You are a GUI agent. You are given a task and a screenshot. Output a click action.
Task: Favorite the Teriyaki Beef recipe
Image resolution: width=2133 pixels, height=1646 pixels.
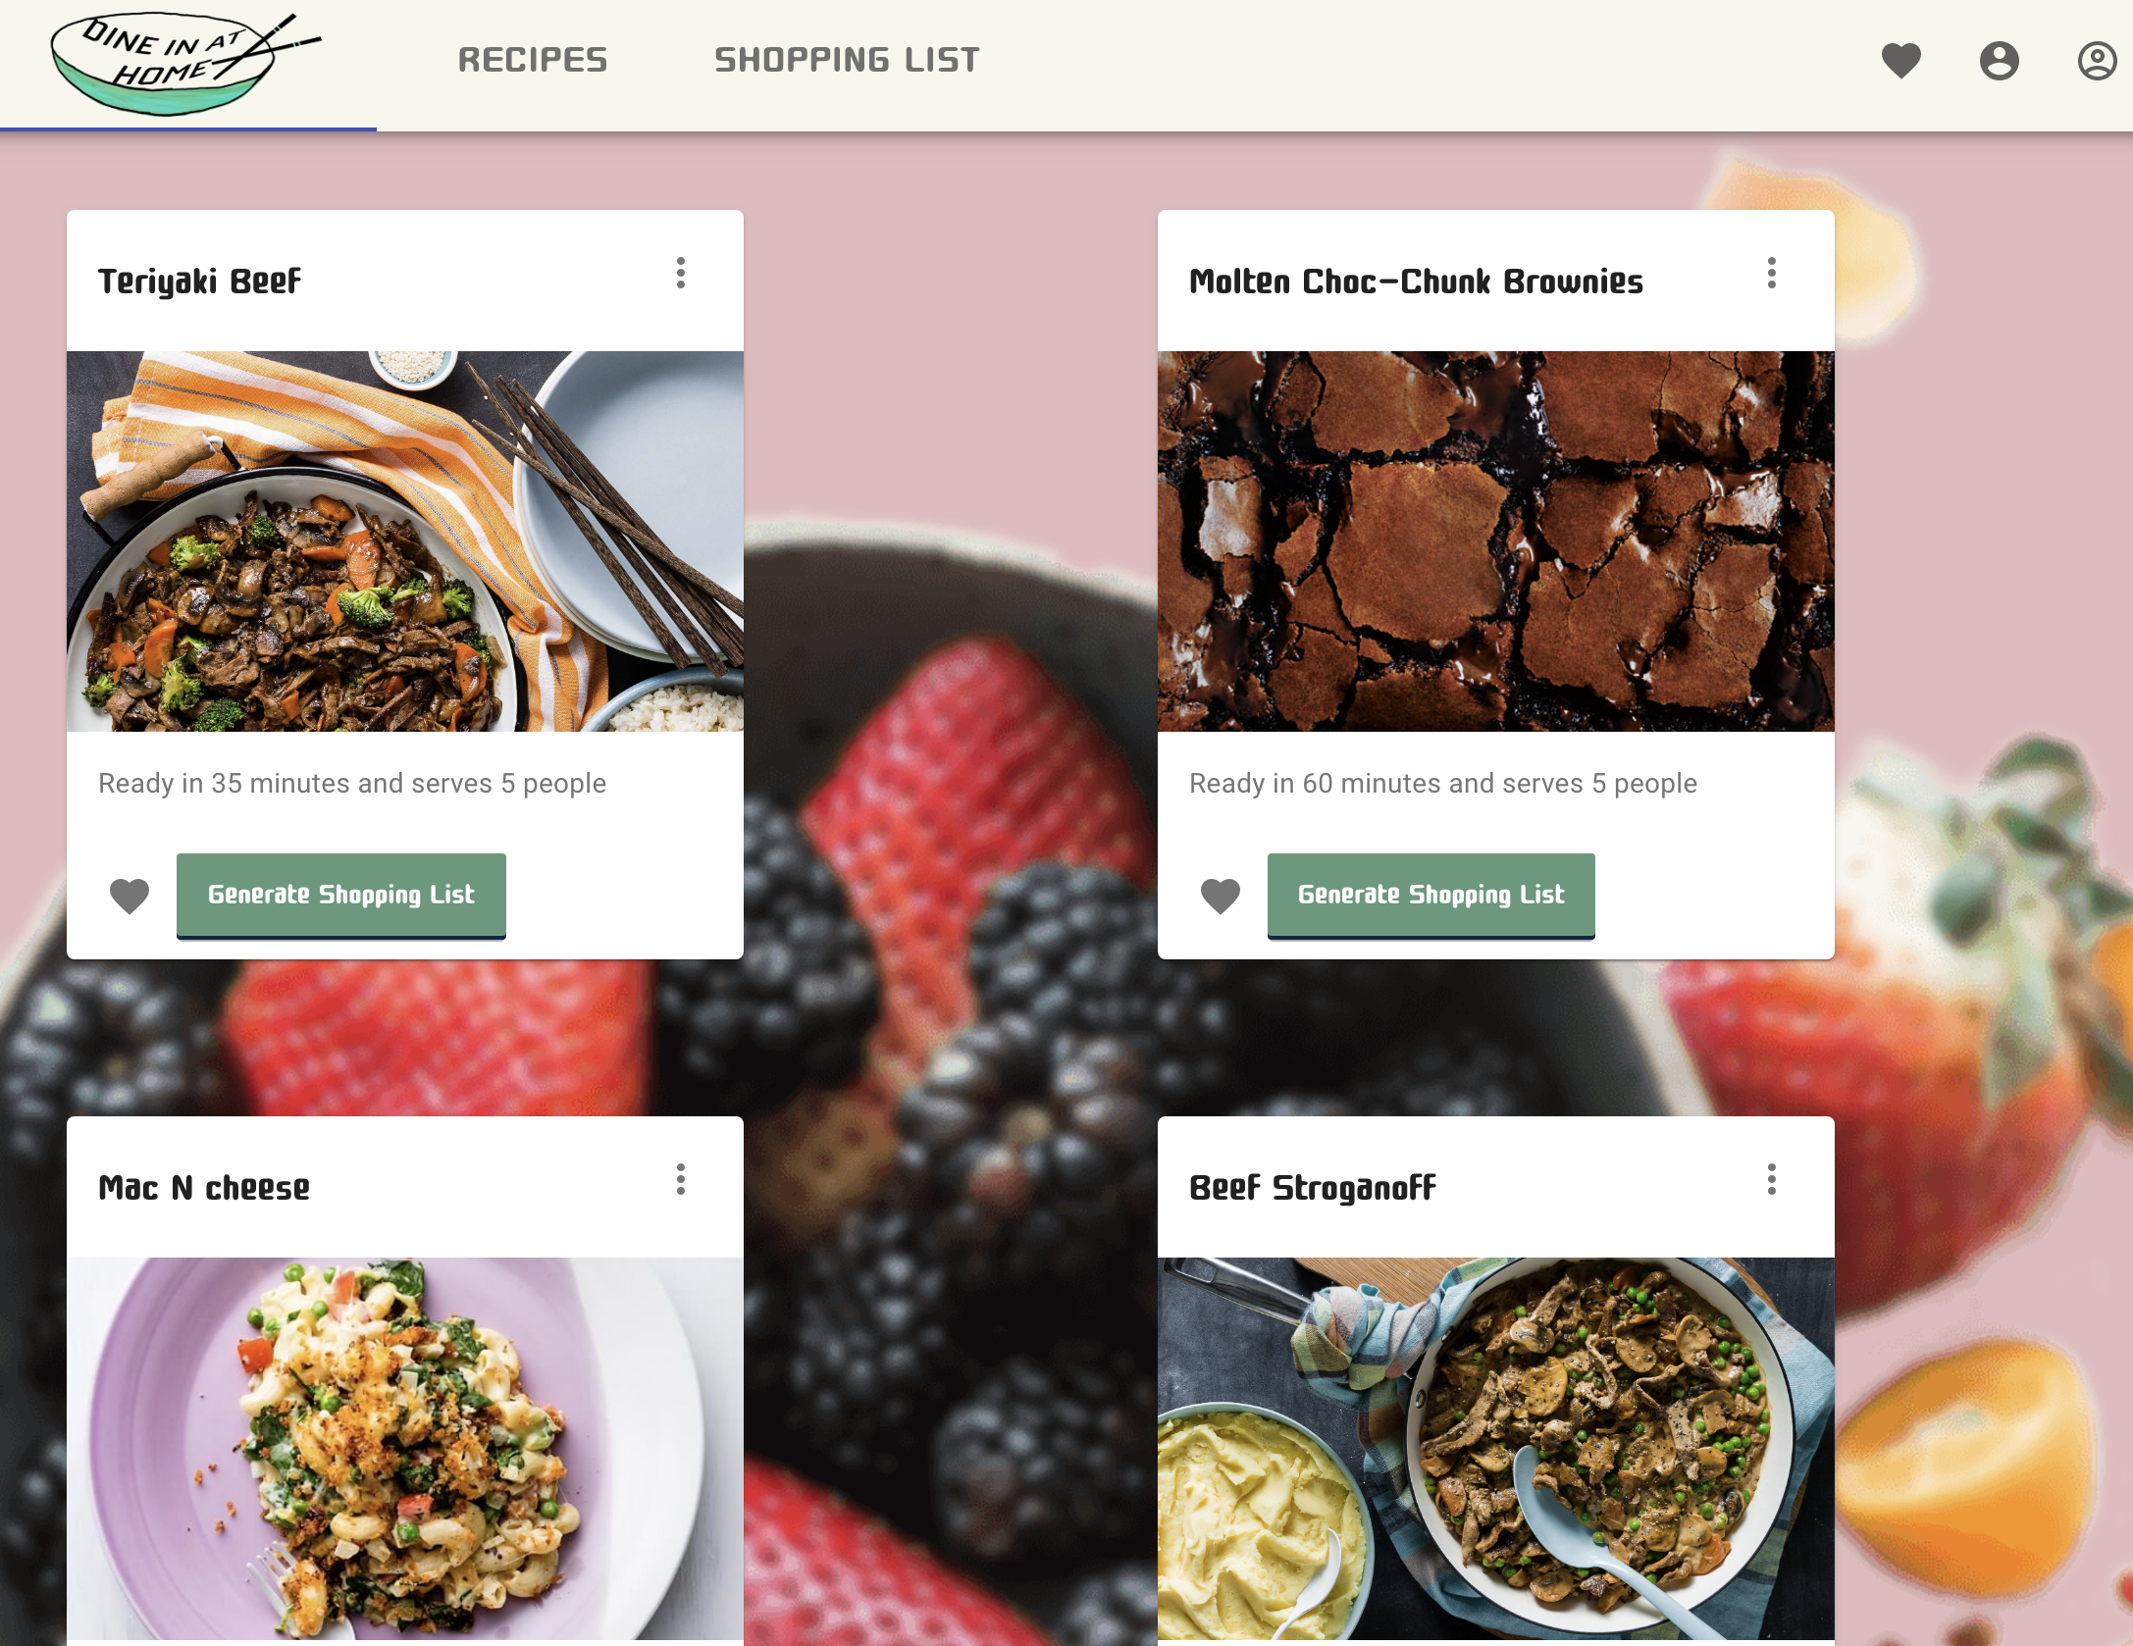tap(130, 896)
